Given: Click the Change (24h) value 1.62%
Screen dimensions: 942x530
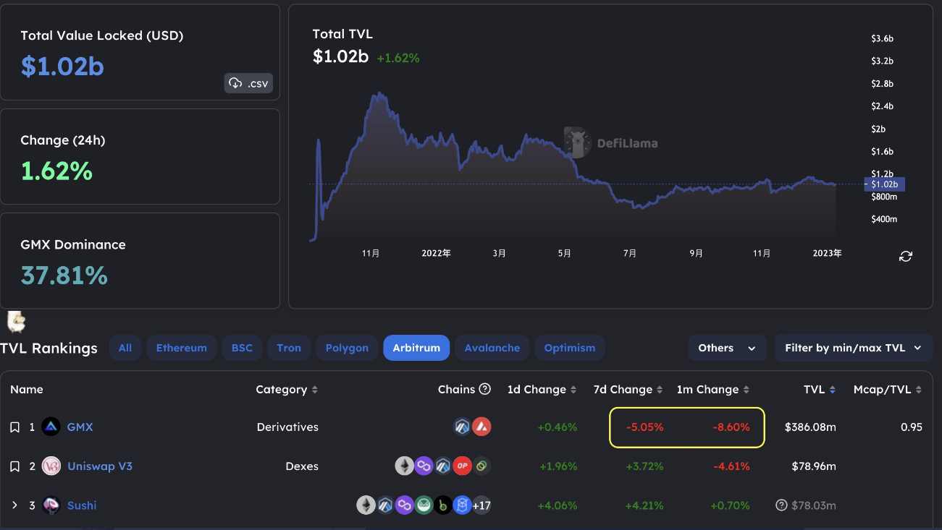Looking at the screenshot, I should (x=56, y=171).
